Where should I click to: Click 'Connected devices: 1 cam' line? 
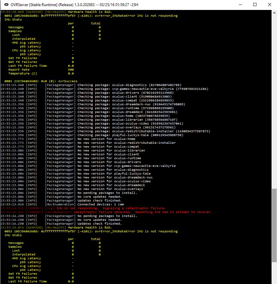point(62,204)
